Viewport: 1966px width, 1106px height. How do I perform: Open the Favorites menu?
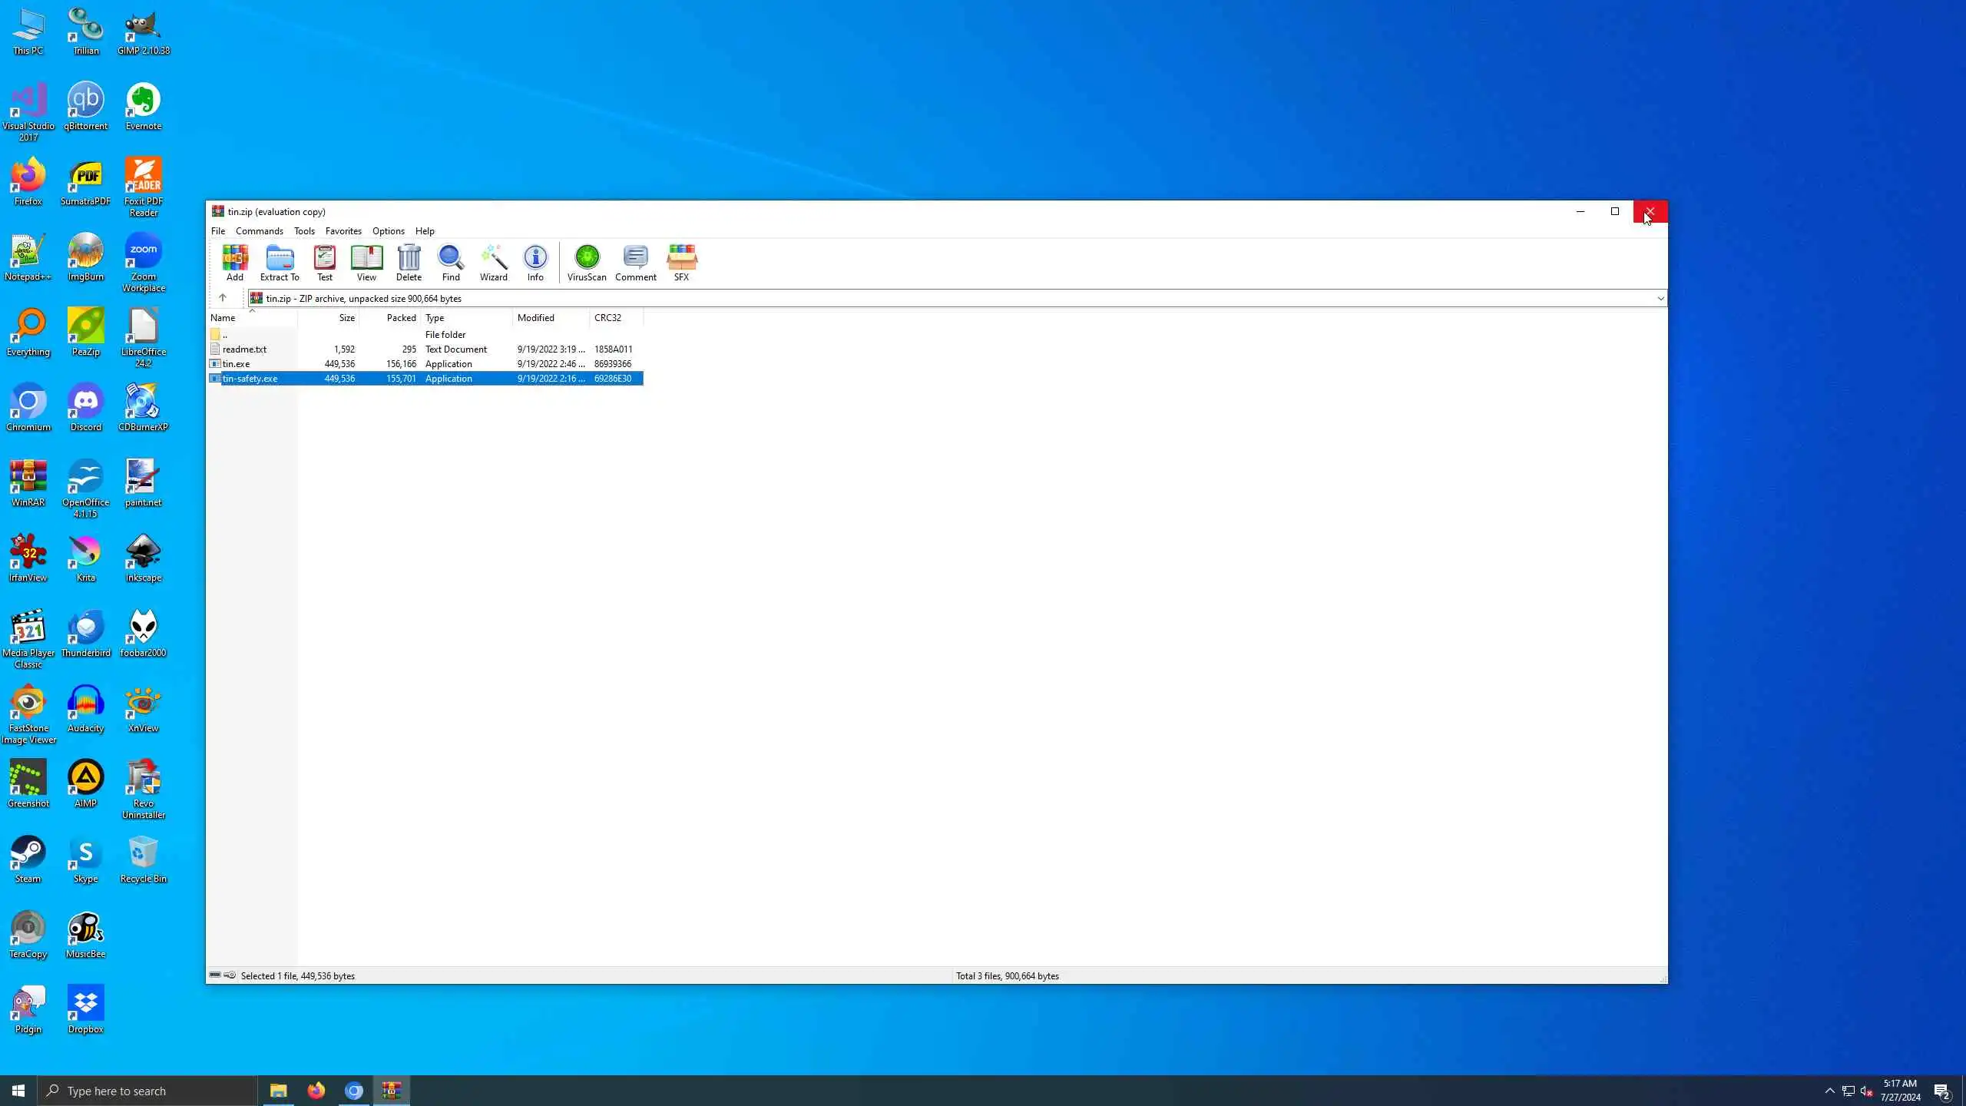343,231
